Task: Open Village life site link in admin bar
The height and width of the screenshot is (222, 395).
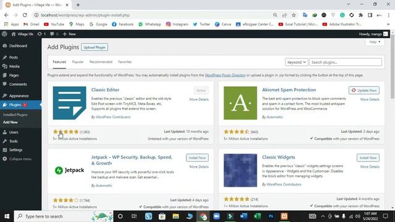Action: tap(22, 34)
